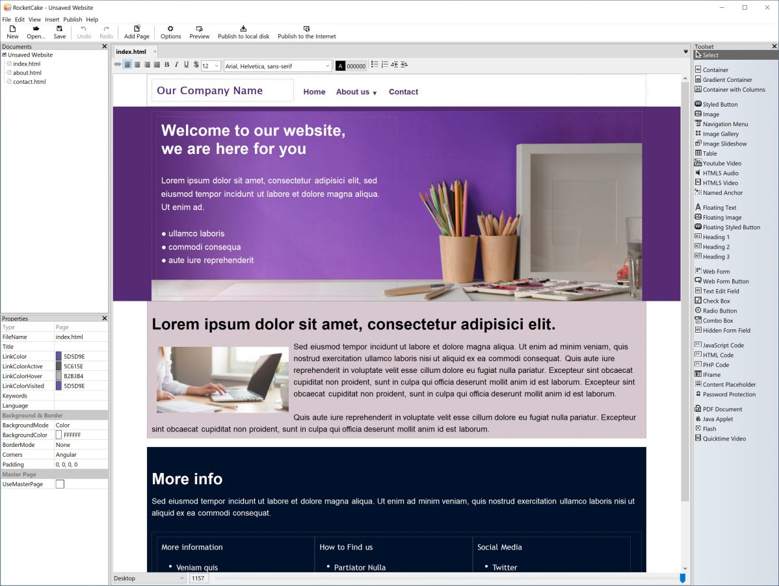Click the LinkColor swatch in Properties
The width and height of the screenshot is (779, 586).
point(59,357)
